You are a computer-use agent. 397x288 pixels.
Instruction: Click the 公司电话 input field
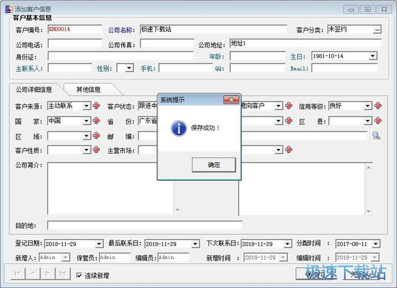coord(75,44)
